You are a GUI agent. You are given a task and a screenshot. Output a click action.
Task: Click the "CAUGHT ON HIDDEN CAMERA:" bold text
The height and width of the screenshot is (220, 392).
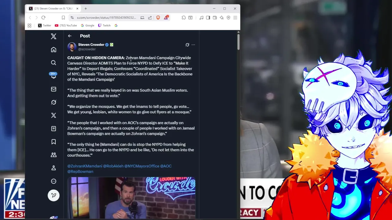[96, 58]
